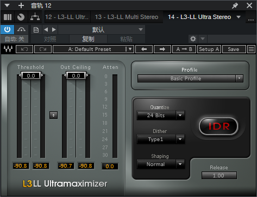The image size is (257, 197).
Task: Open the gear settings icon
Action: click(193, 39)
